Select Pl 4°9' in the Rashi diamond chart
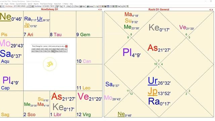Image resolution: width=215 pixels, height=121 pixels. pyautogui.click(x=131, y=53)
